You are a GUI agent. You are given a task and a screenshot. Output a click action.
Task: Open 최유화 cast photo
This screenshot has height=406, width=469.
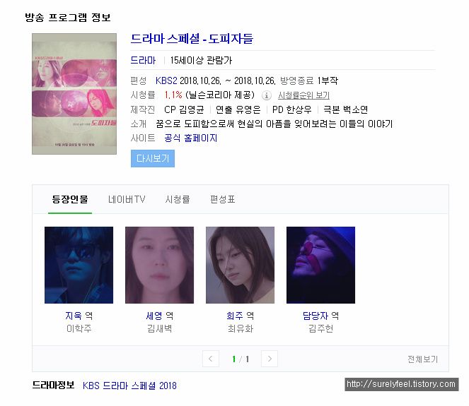241,265
